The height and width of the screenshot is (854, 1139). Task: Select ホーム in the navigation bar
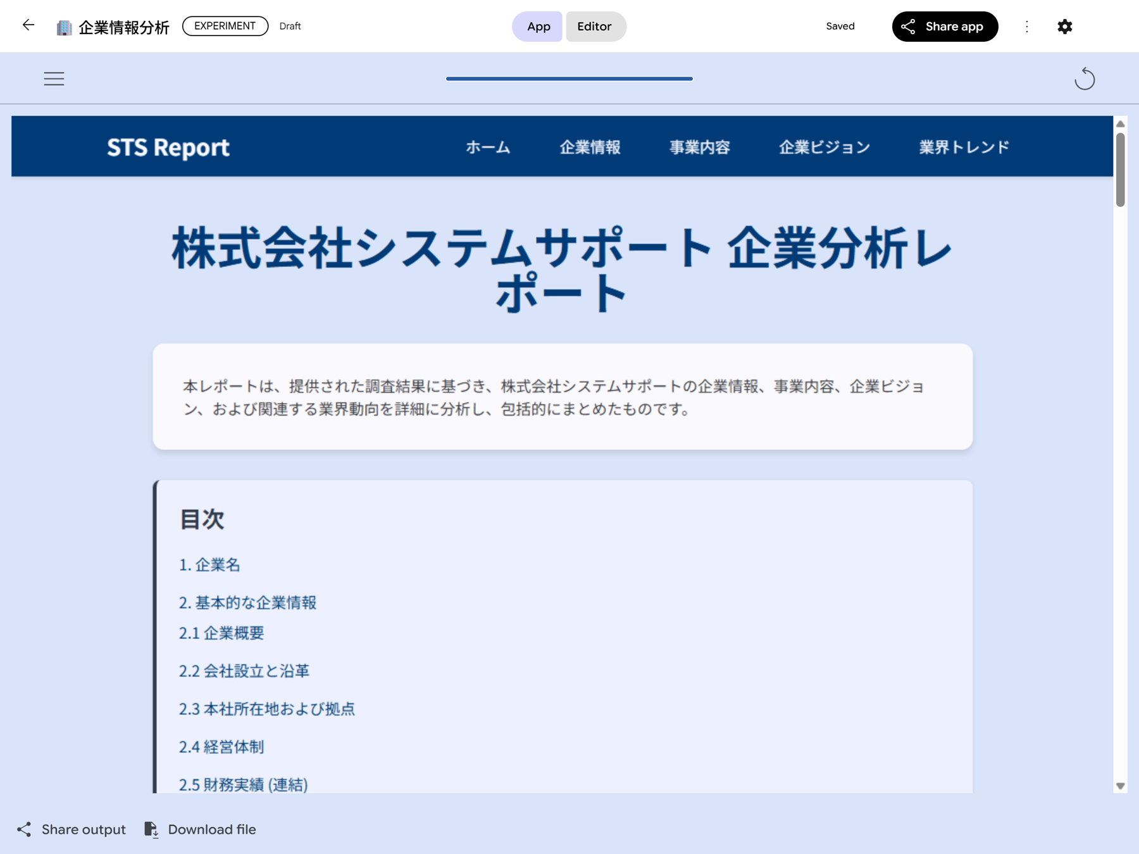pyautogui.click(x=488, y=147)
